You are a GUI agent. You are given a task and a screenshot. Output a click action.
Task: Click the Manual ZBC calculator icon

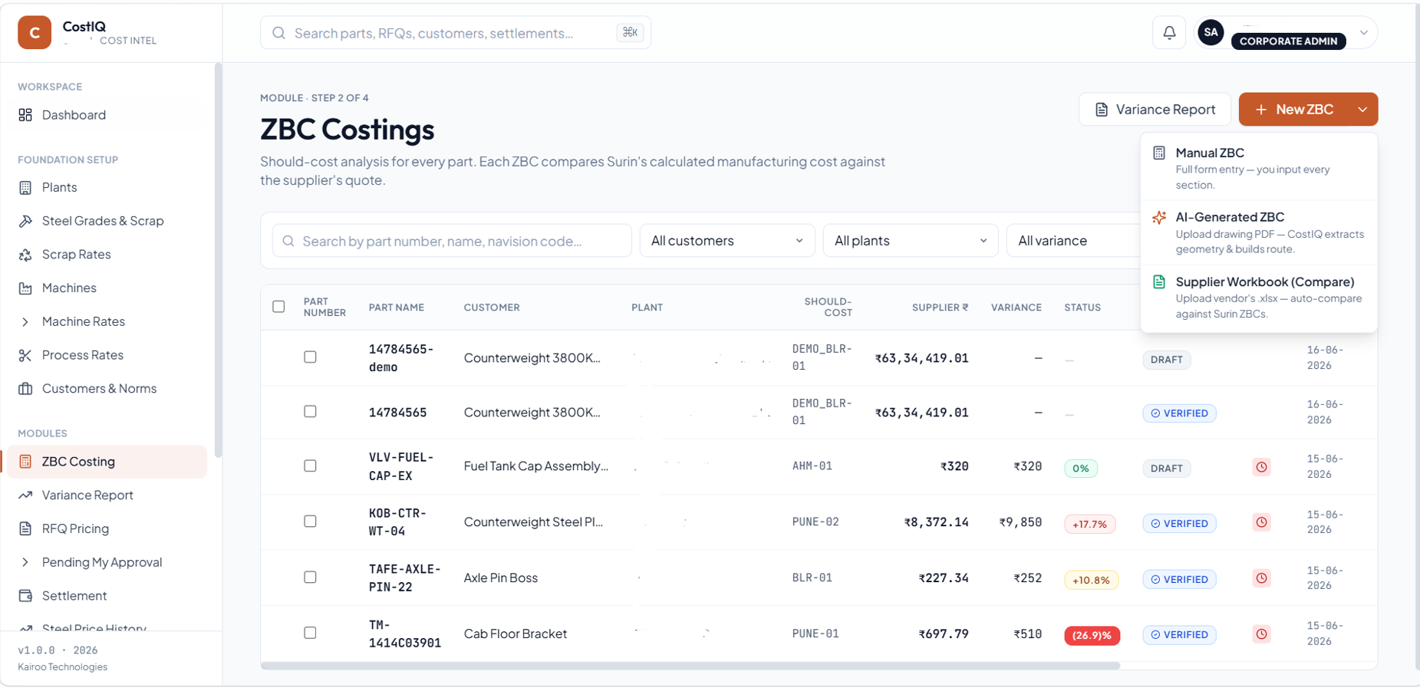coord(1159,153)
